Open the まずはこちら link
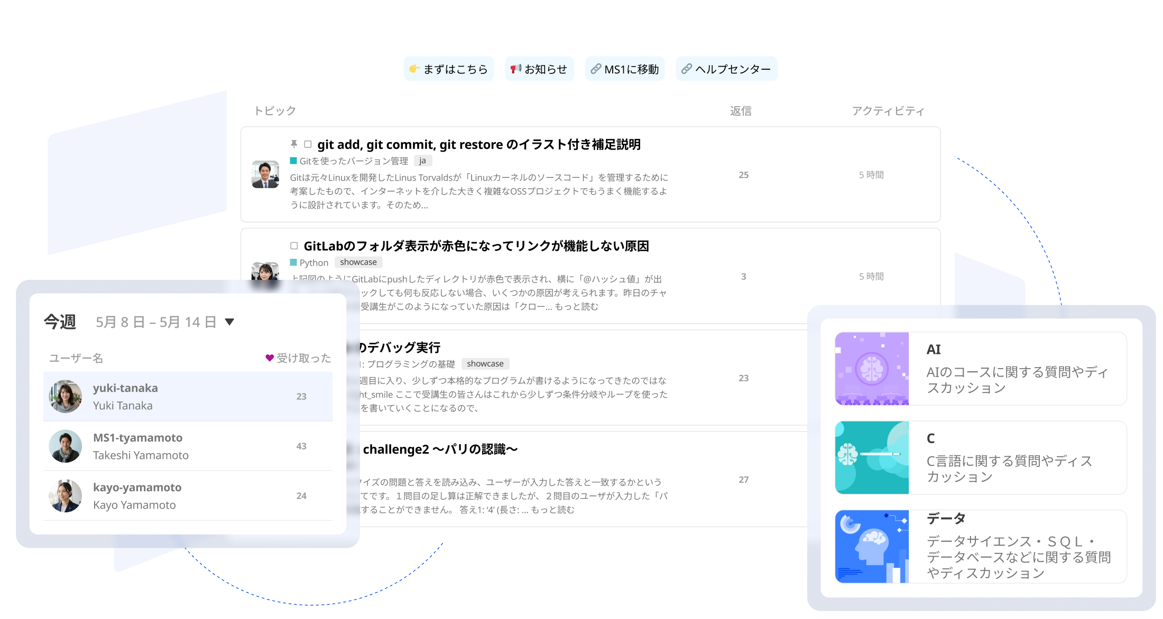The width and height of the screenshot is (1163, 619). click(448, 69)
